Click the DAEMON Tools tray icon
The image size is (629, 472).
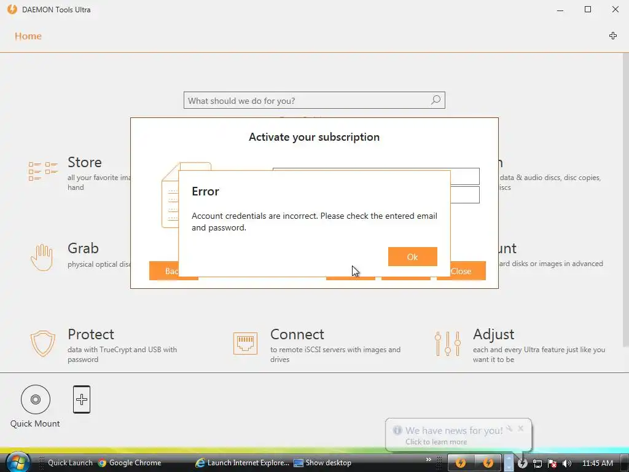pyautogui.click(x=522, y=463)
